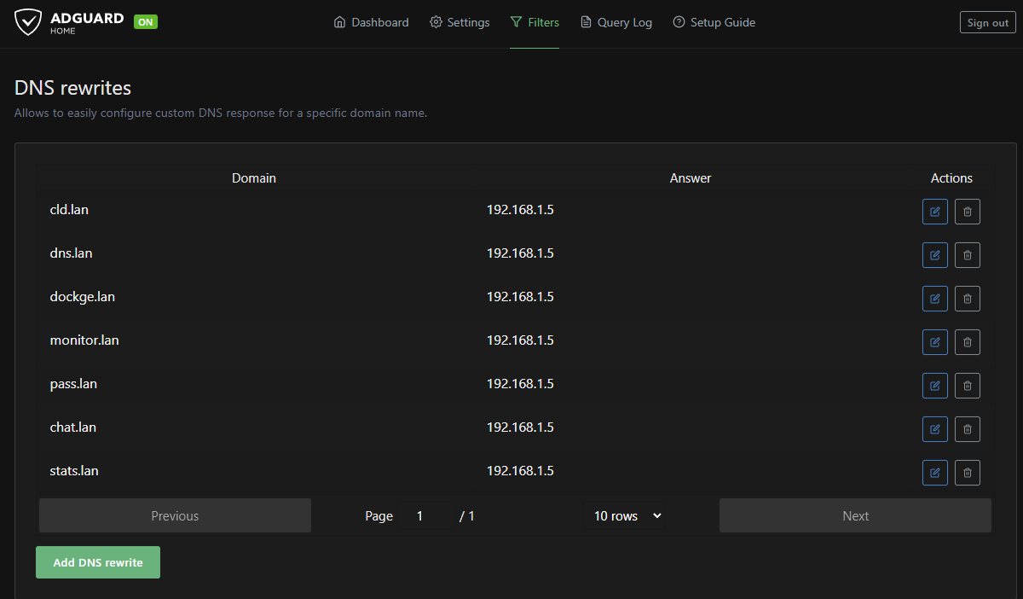Edit the pass.lan rewrite entry
1023x599 pixels.
click(x=934, y=386)
